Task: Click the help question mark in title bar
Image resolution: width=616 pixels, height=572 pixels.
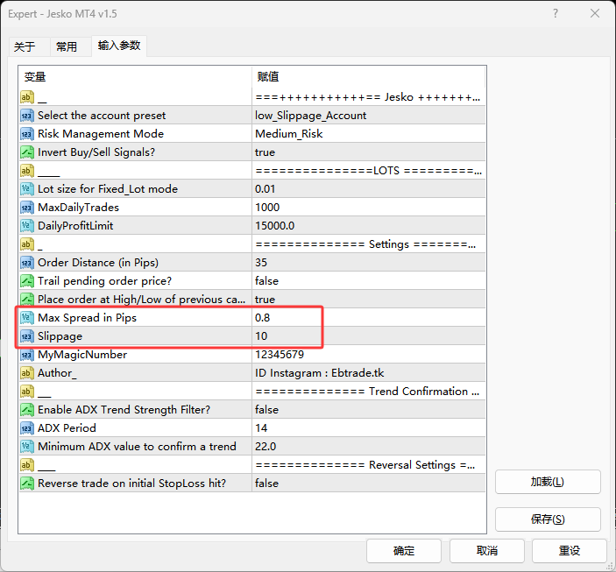Action: pos(556,14)
